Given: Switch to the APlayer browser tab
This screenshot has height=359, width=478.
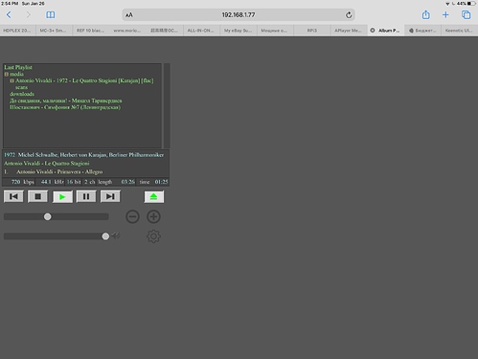Looking at the screenshot, I should [x=349, y=31].
